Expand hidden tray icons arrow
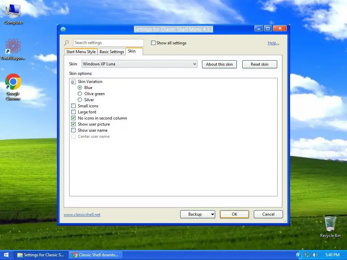Image resolution: width=347 pixels, height=260 pixels. point(299,255)
